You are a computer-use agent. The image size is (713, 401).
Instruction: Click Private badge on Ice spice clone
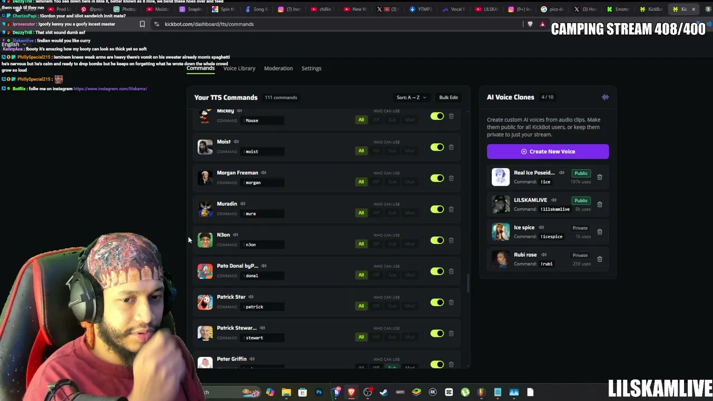pyautogui.click(x=580, y=228)
